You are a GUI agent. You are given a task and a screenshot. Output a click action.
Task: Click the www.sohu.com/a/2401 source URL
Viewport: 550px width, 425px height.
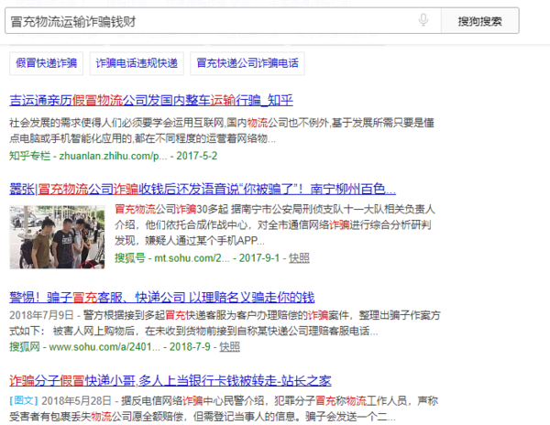pyautogui.click(x=104, y=347)
